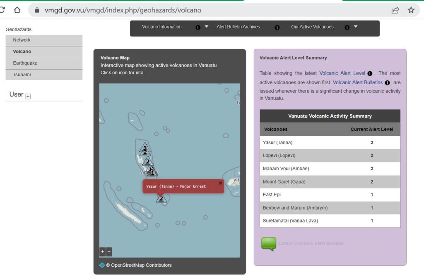Click the info icon beside Volcano Information

click(x=198, y=27)
